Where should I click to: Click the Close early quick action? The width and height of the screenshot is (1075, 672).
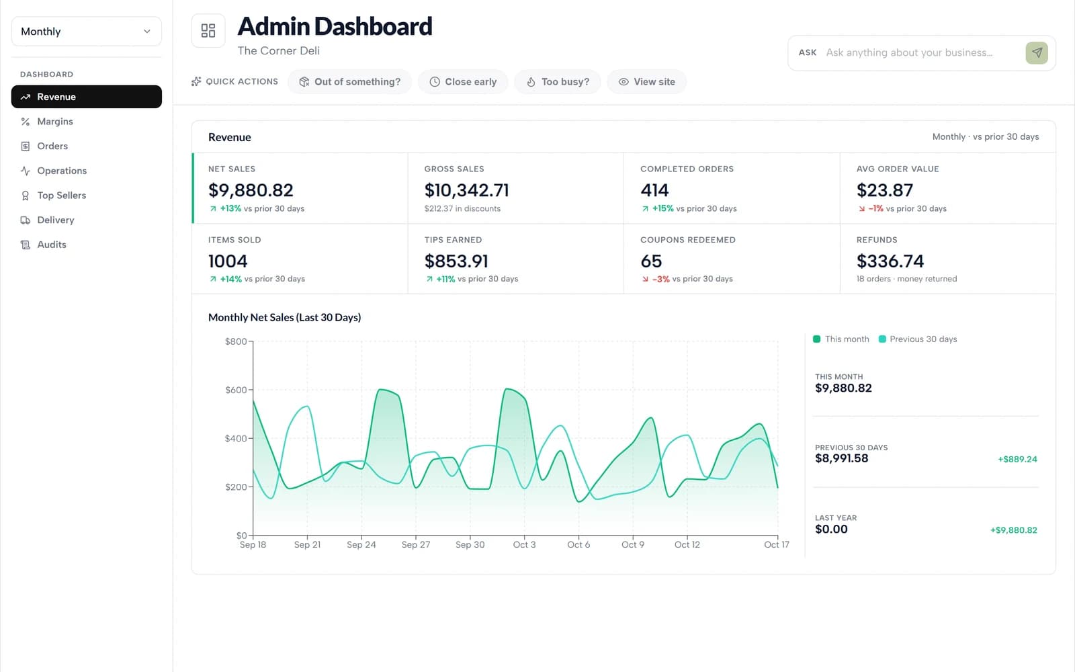click(x=463, y=81)
